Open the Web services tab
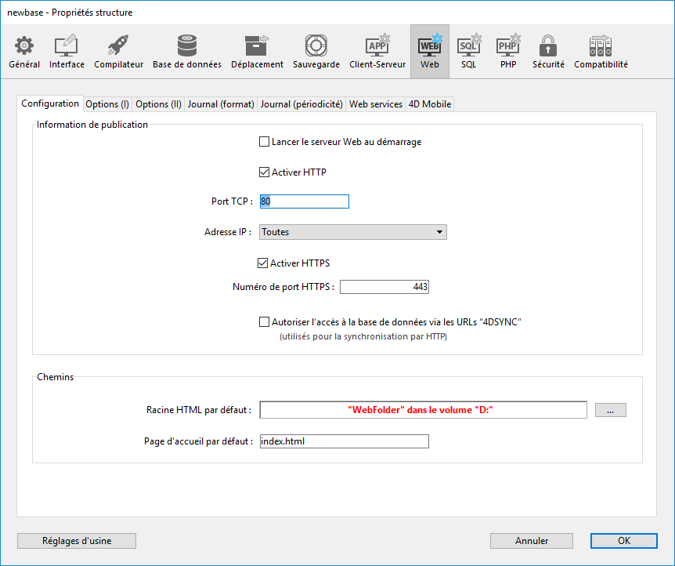 coord(376,104)
